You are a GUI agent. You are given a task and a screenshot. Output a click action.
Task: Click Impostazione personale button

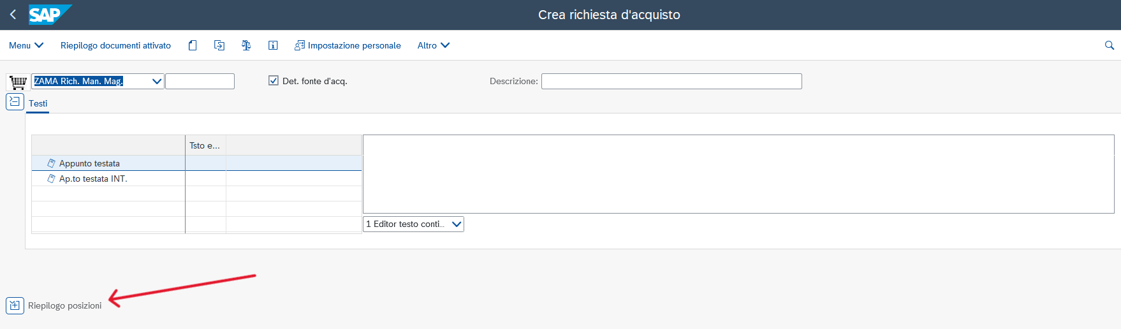[x=348, y=45]
